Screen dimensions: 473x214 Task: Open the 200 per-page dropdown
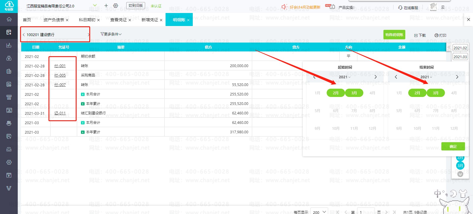[x=319, y=212]
